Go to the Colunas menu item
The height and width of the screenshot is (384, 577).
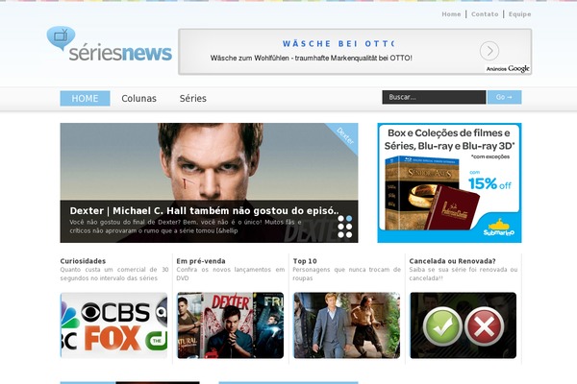(139, 99)
